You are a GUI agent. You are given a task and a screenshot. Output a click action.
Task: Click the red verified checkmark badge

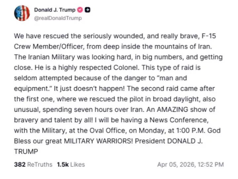point(80,10)
